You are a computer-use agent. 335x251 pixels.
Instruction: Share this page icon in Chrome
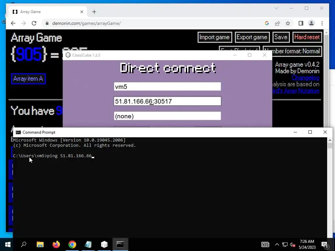tap(277, 23)
